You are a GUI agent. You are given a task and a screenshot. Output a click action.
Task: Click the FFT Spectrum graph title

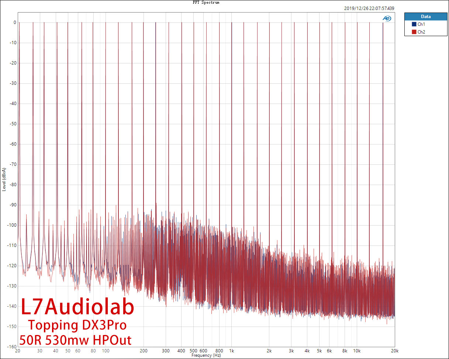(206, 2)
